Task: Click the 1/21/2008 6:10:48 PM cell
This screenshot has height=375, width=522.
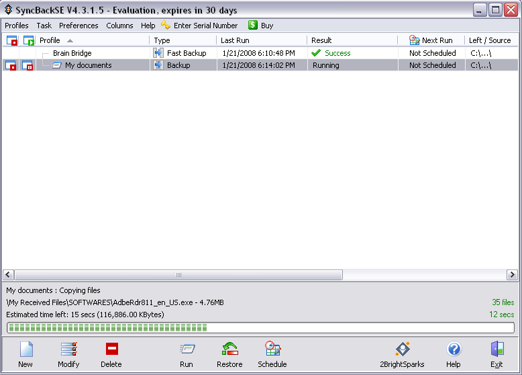Action: (x=259, y=53)
